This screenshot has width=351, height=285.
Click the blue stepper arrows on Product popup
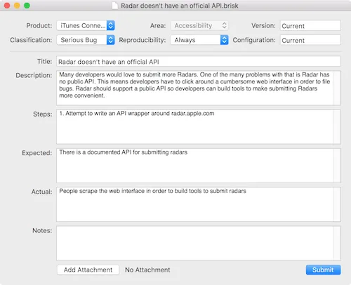click(x=110, y=25)
